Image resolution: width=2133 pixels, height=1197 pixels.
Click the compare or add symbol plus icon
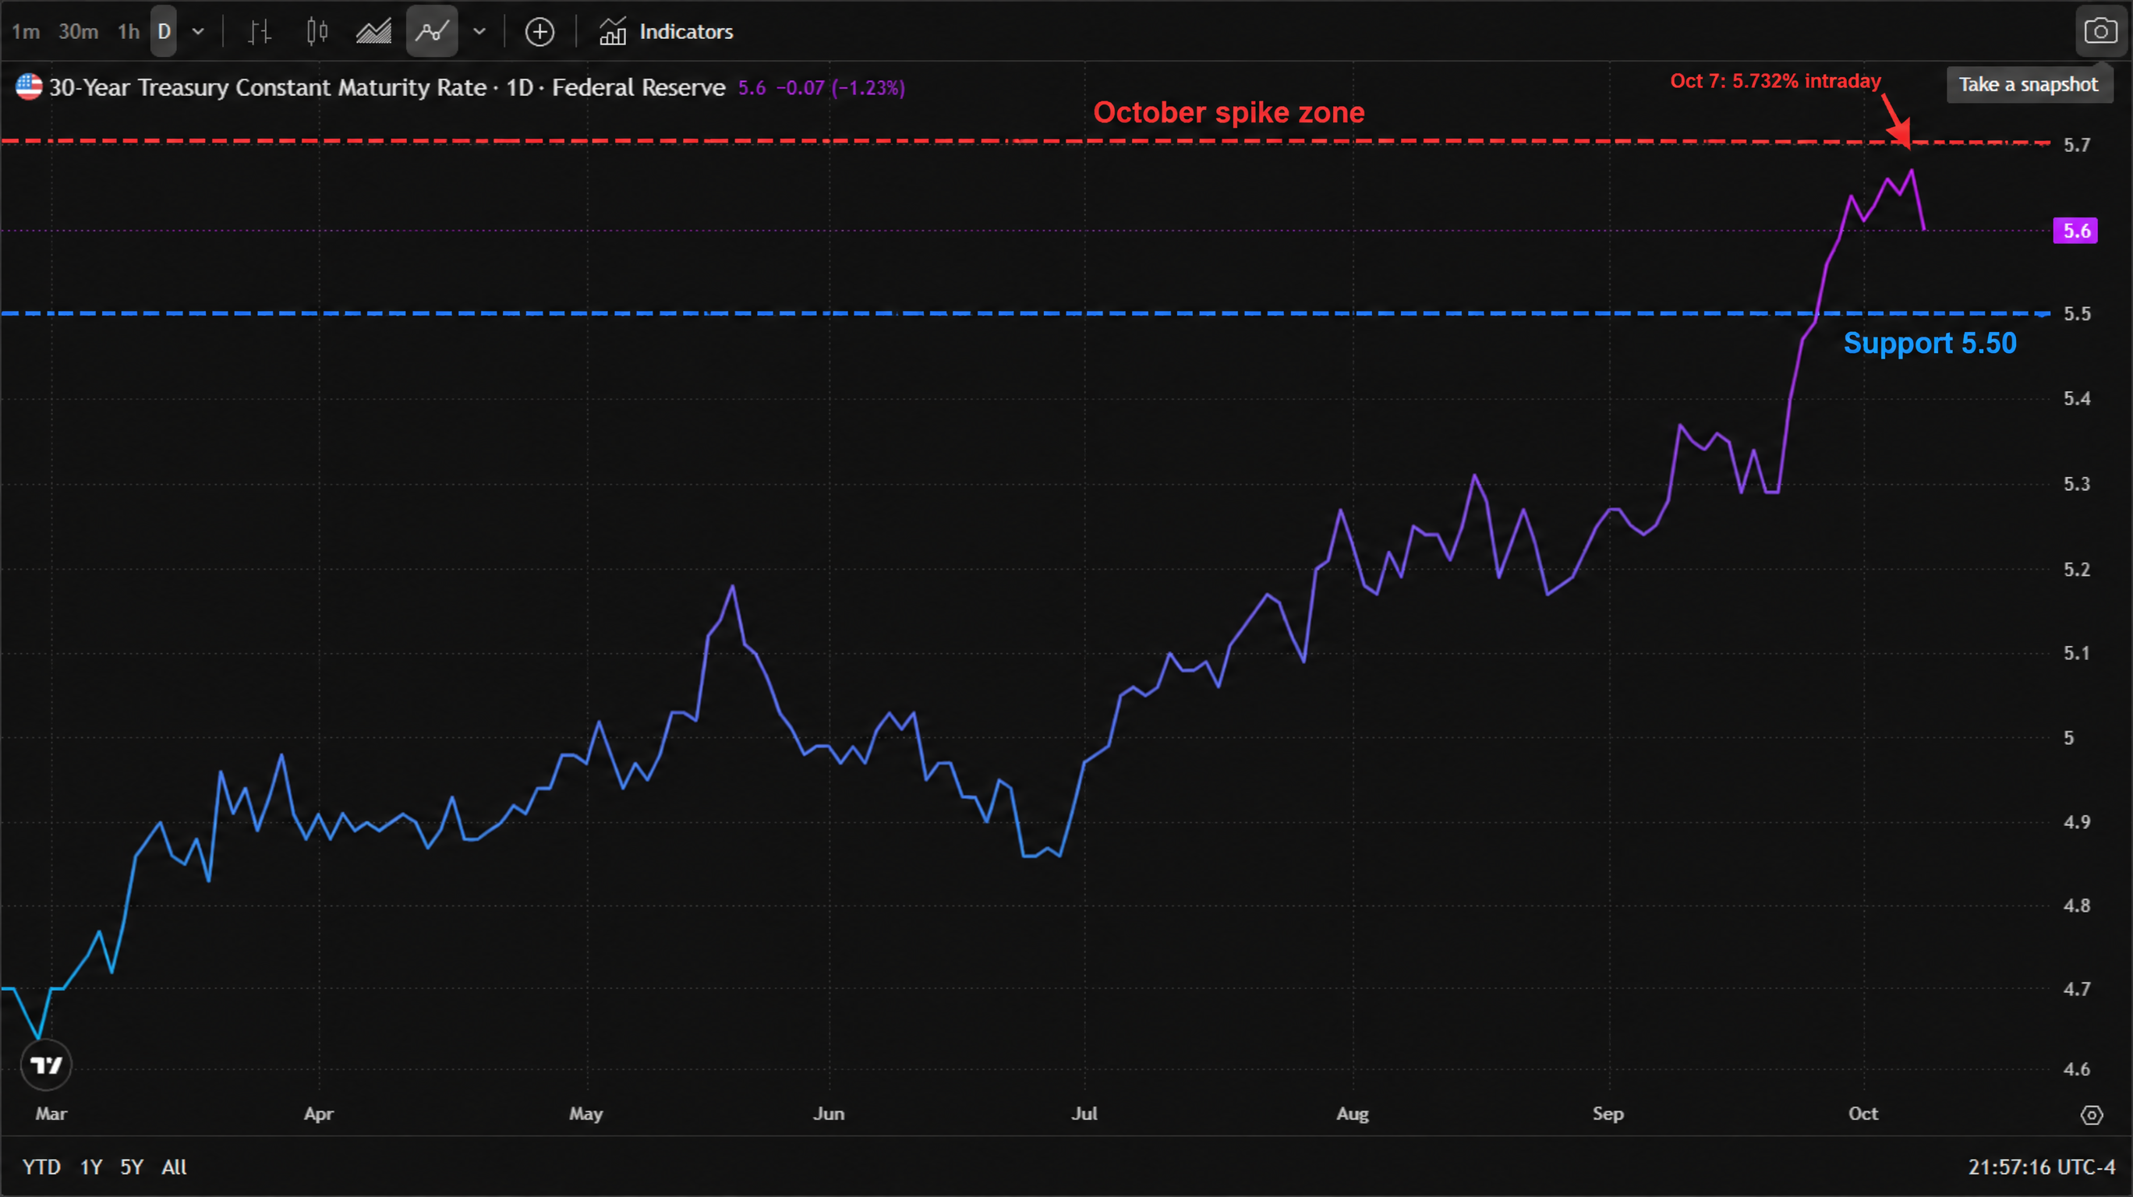coord(539,31)
